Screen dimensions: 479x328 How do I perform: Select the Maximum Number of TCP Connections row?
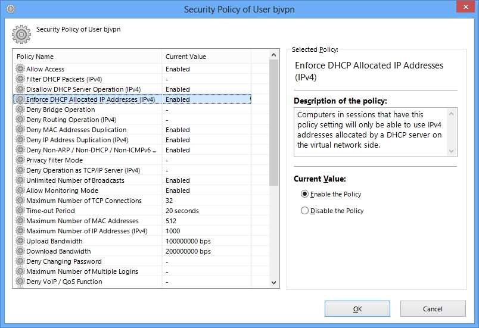[x=132, y=201]
